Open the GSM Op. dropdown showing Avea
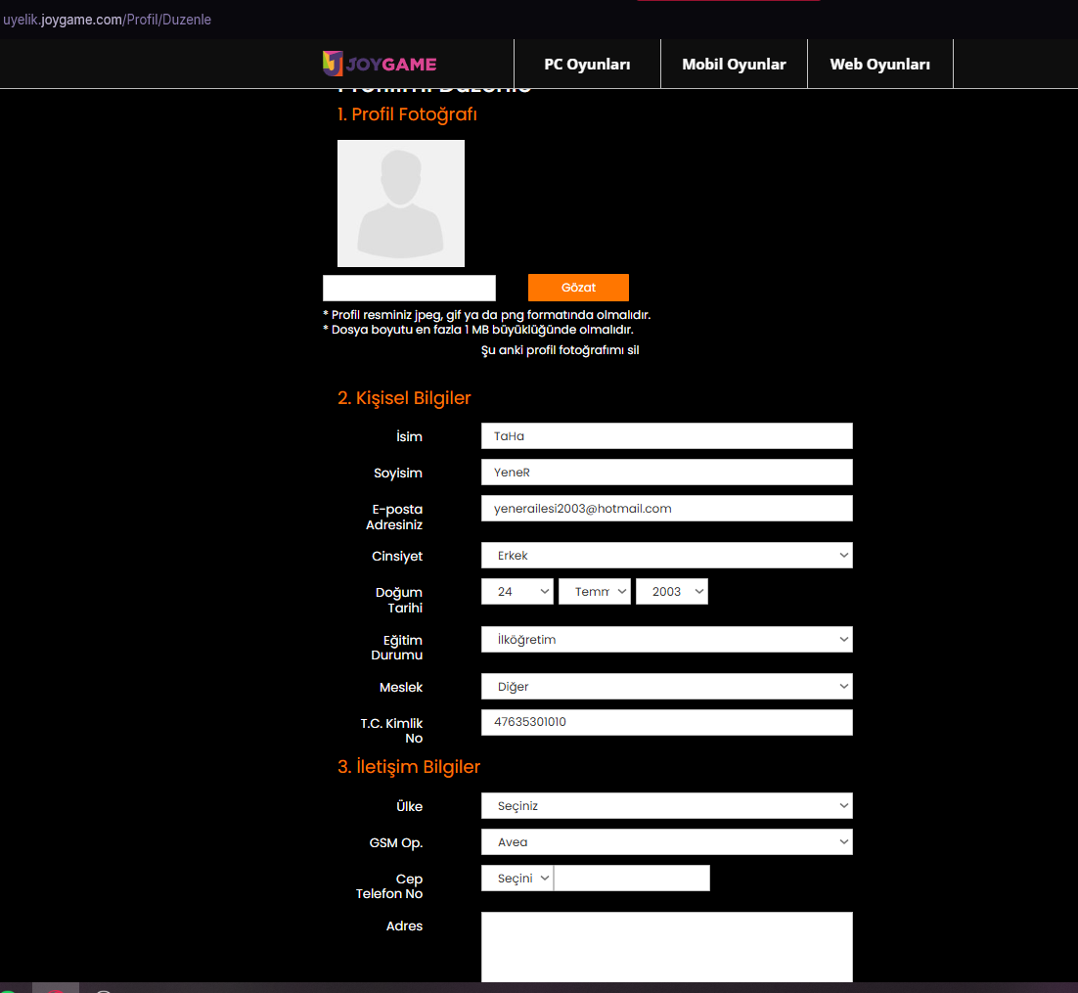This screenshot has width=1078, height=993. click(667, 842)
